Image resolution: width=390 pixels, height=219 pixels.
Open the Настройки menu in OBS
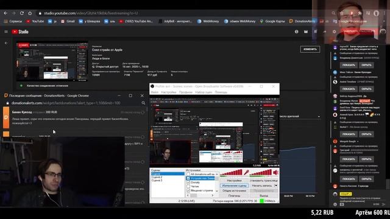(169, 92)
